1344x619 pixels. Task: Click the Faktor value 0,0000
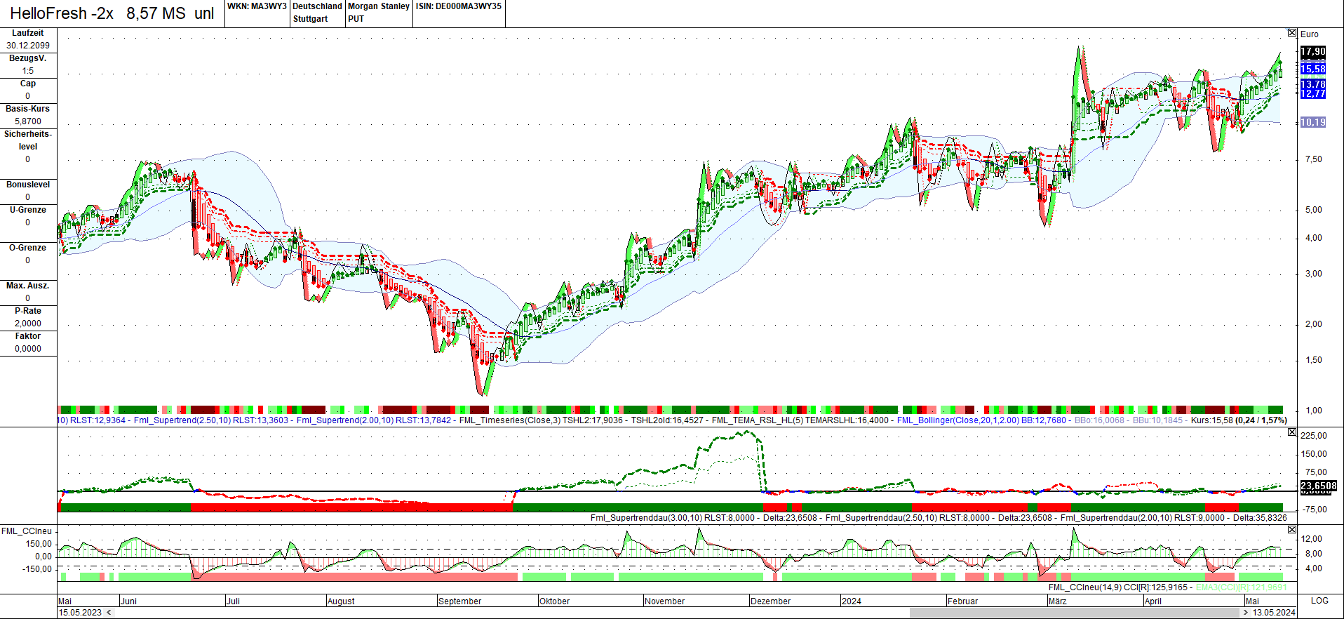(28, 349)
